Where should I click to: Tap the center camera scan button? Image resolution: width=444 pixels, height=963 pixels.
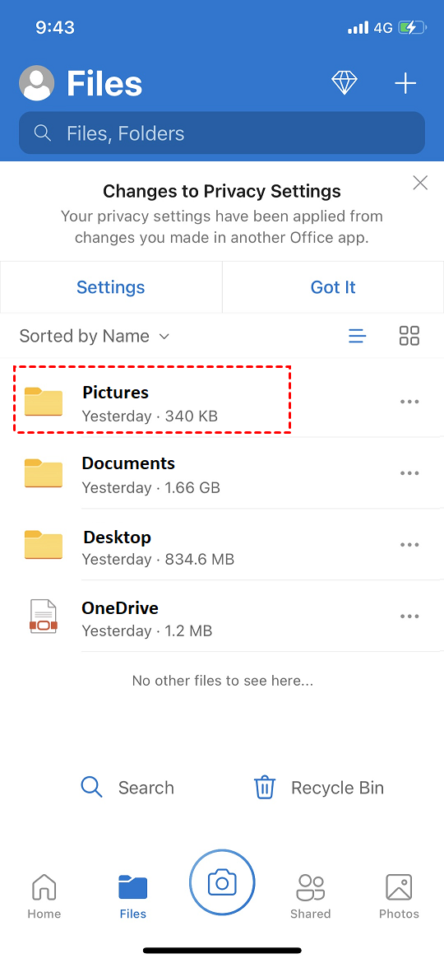(222, 882)
